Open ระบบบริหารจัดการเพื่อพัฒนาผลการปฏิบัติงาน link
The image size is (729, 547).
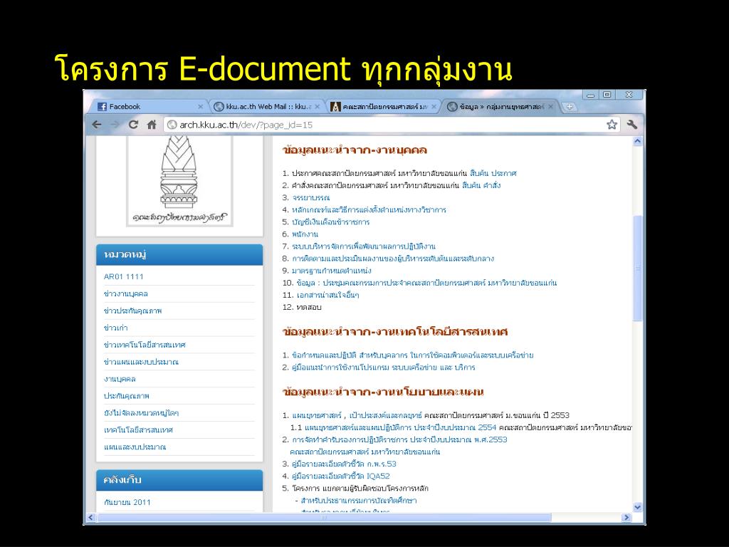pos(364,246)
